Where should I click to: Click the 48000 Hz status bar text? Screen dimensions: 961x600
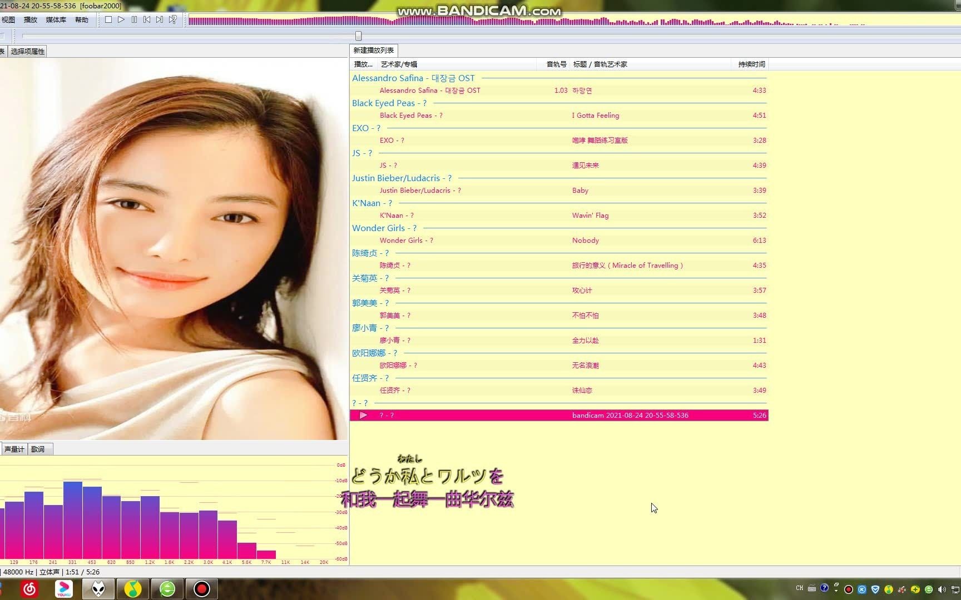[x=18, y=572]
